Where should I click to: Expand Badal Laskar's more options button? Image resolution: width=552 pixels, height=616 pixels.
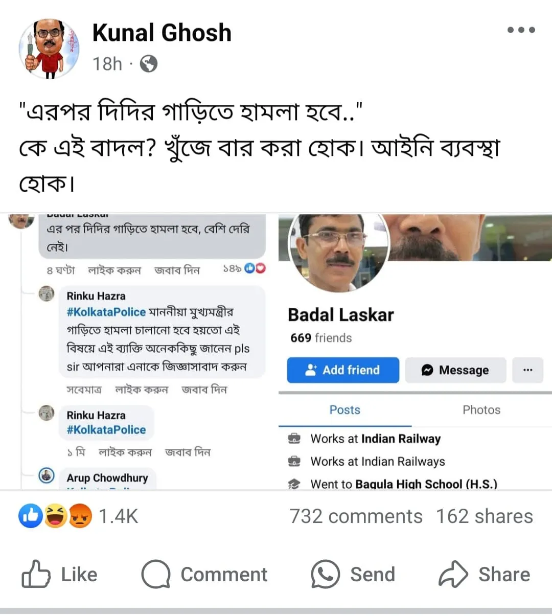coord(527,370)
